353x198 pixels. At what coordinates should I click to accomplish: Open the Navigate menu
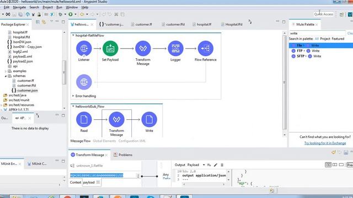(19, 7)
